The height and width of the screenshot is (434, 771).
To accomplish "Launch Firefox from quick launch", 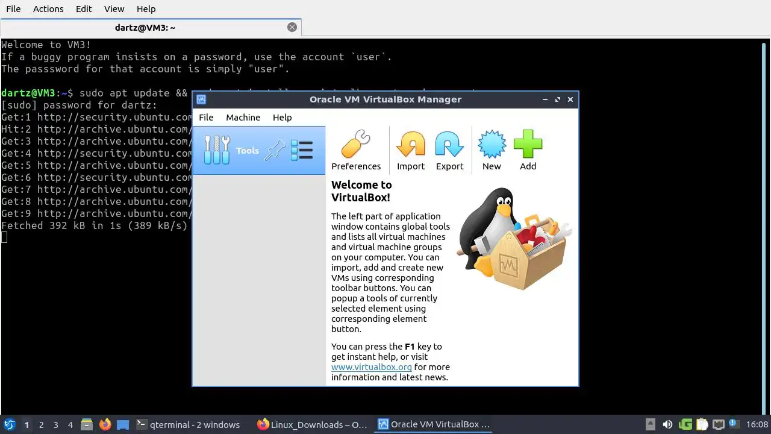I will tap(105, 424).
